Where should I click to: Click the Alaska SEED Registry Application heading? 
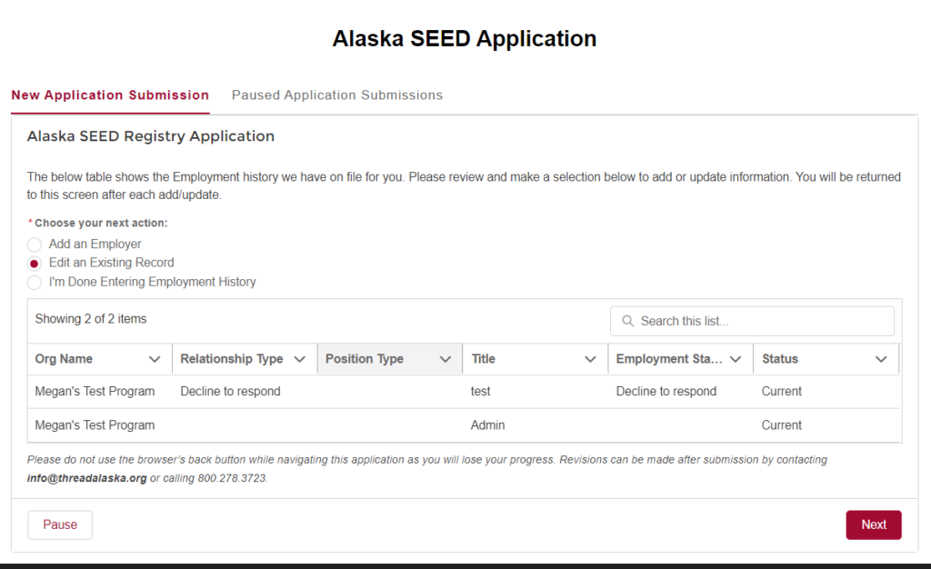(x=151, y=136)
